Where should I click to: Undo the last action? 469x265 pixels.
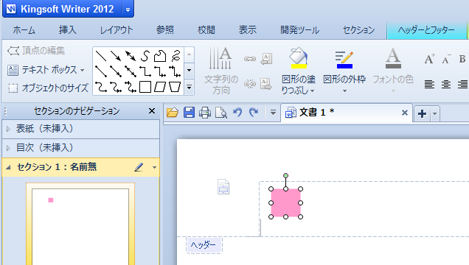pos(237,113)
